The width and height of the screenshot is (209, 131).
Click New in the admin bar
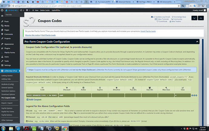35,10
